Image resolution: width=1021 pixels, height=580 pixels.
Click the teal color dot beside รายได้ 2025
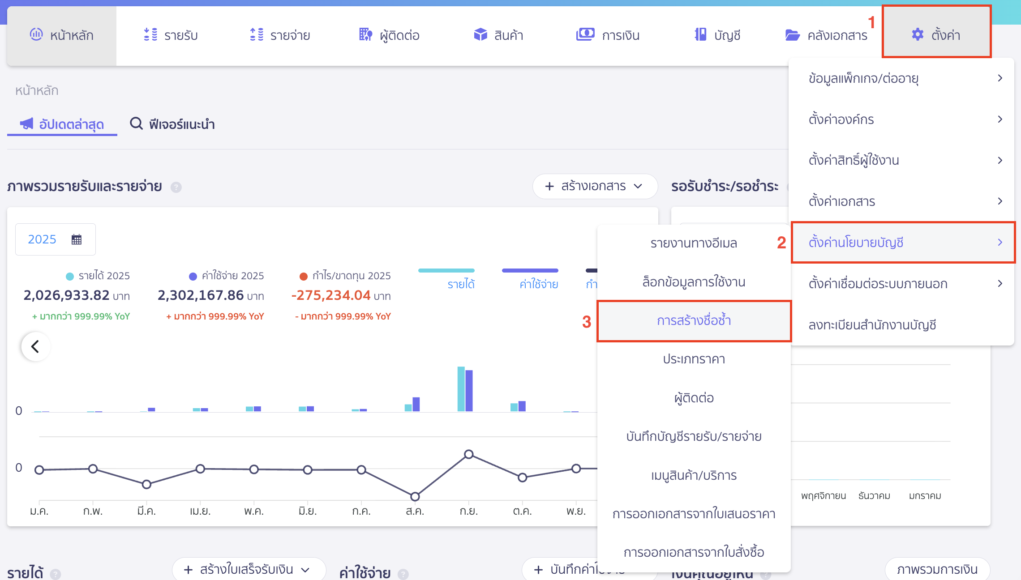point(69,276)
